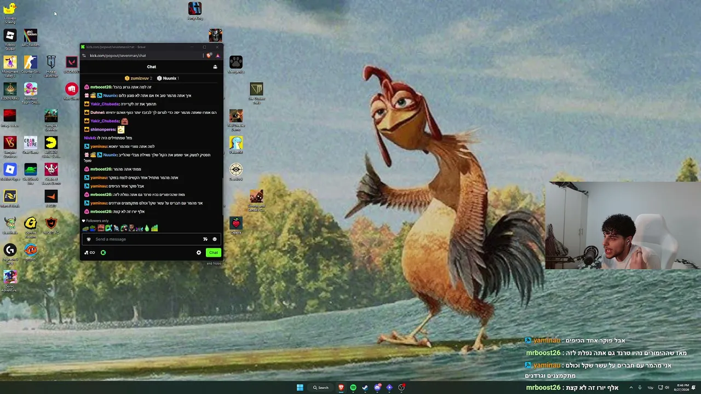The height and width of the screenshot is (394, 701).
Task: Launch Celeste from the desktop
Action: coord(236,225)
